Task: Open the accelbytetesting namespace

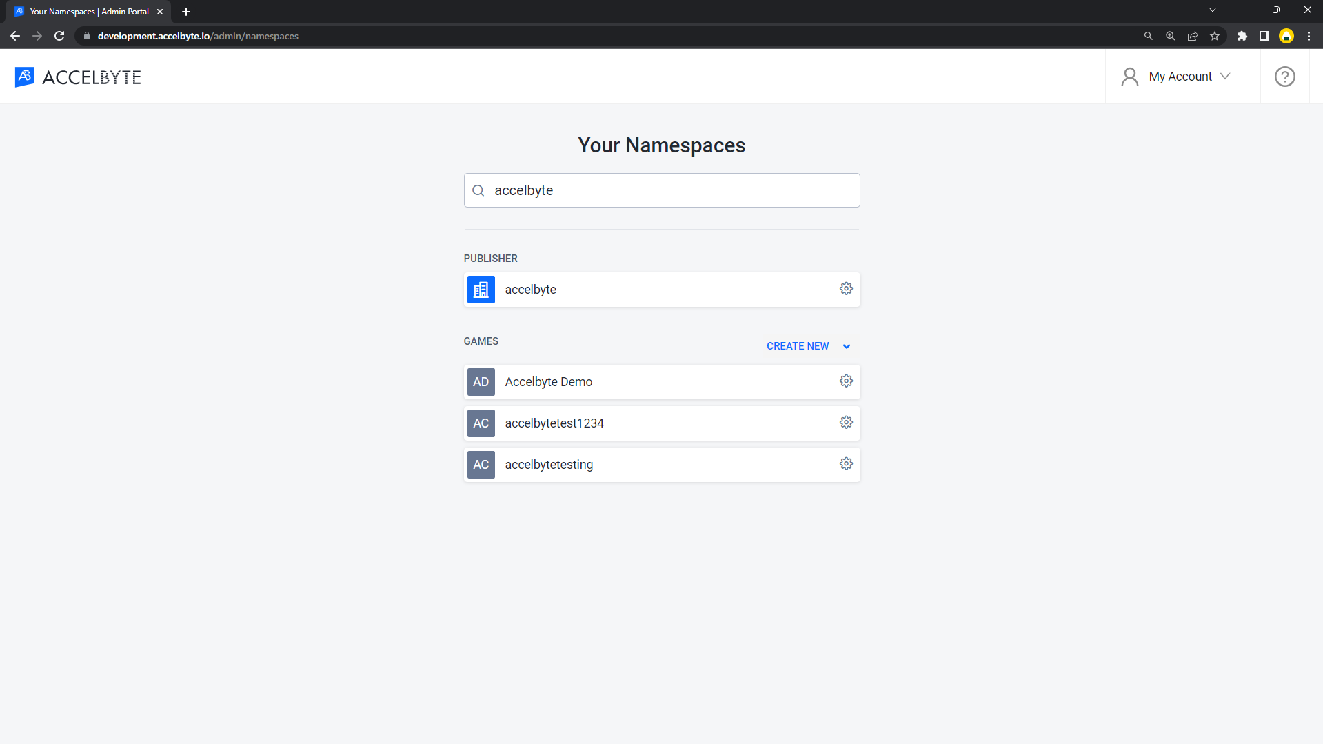Action: (x=662, y=465)
